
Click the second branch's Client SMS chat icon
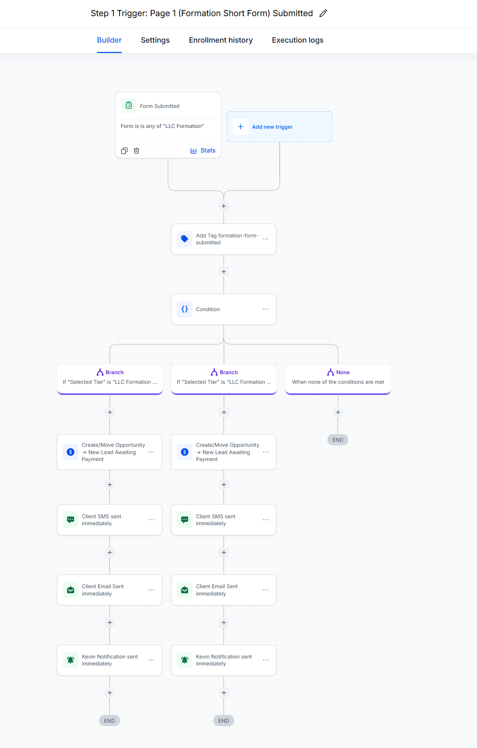(x=184, y=520)
